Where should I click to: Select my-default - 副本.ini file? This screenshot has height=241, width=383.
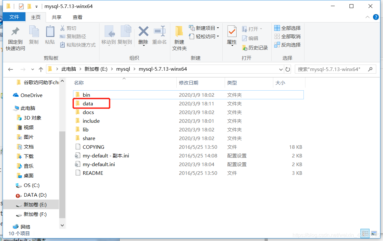coord(188,156)
